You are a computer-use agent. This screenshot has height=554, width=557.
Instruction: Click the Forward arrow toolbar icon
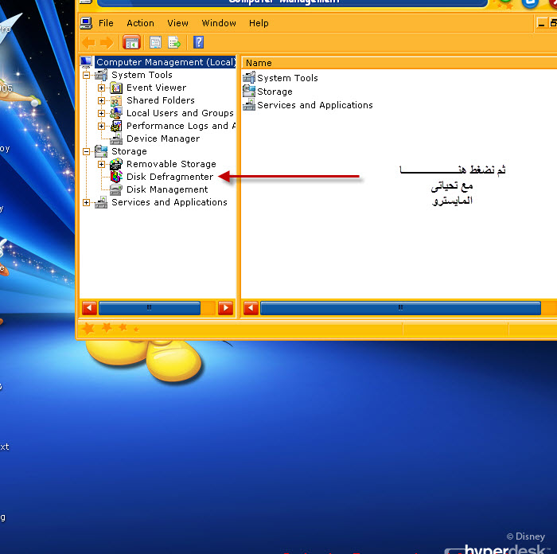(x=107, y=43)
